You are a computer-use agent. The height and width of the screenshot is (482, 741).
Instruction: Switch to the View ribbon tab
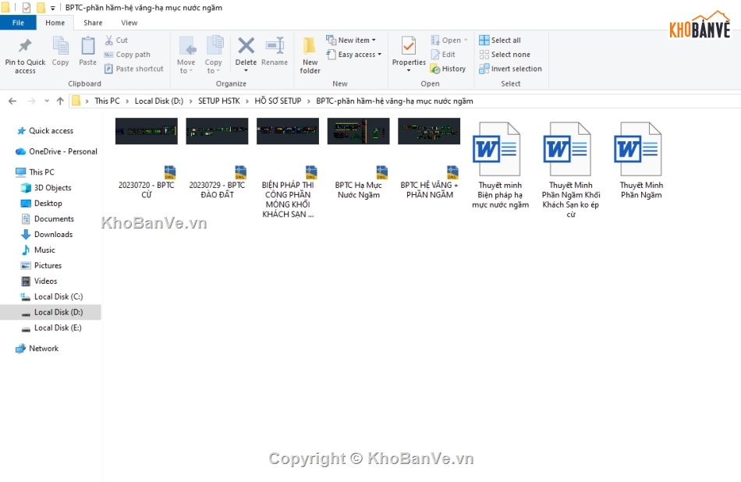[129, 23]
